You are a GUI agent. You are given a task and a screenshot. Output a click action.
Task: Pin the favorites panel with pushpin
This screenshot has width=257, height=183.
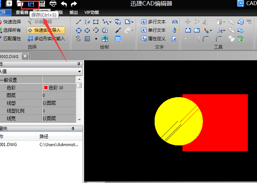tap(73, 129)
